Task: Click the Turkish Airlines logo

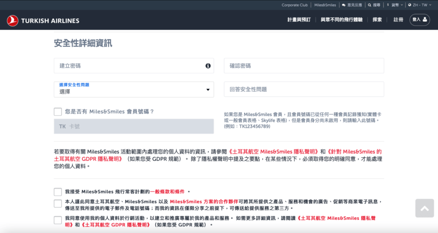Action: [x=43, y=20]
